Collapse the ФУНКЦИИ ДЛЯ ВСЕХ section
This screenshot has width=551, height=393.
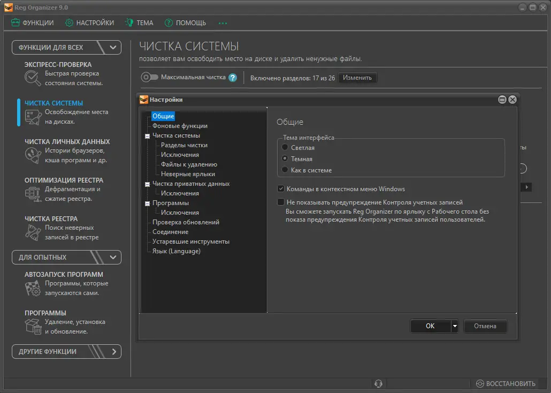(113, 48)
